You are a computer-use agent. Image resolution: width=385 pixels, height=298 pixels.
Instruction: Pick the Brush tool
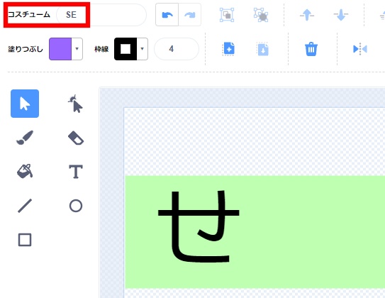tap(25, 138)
